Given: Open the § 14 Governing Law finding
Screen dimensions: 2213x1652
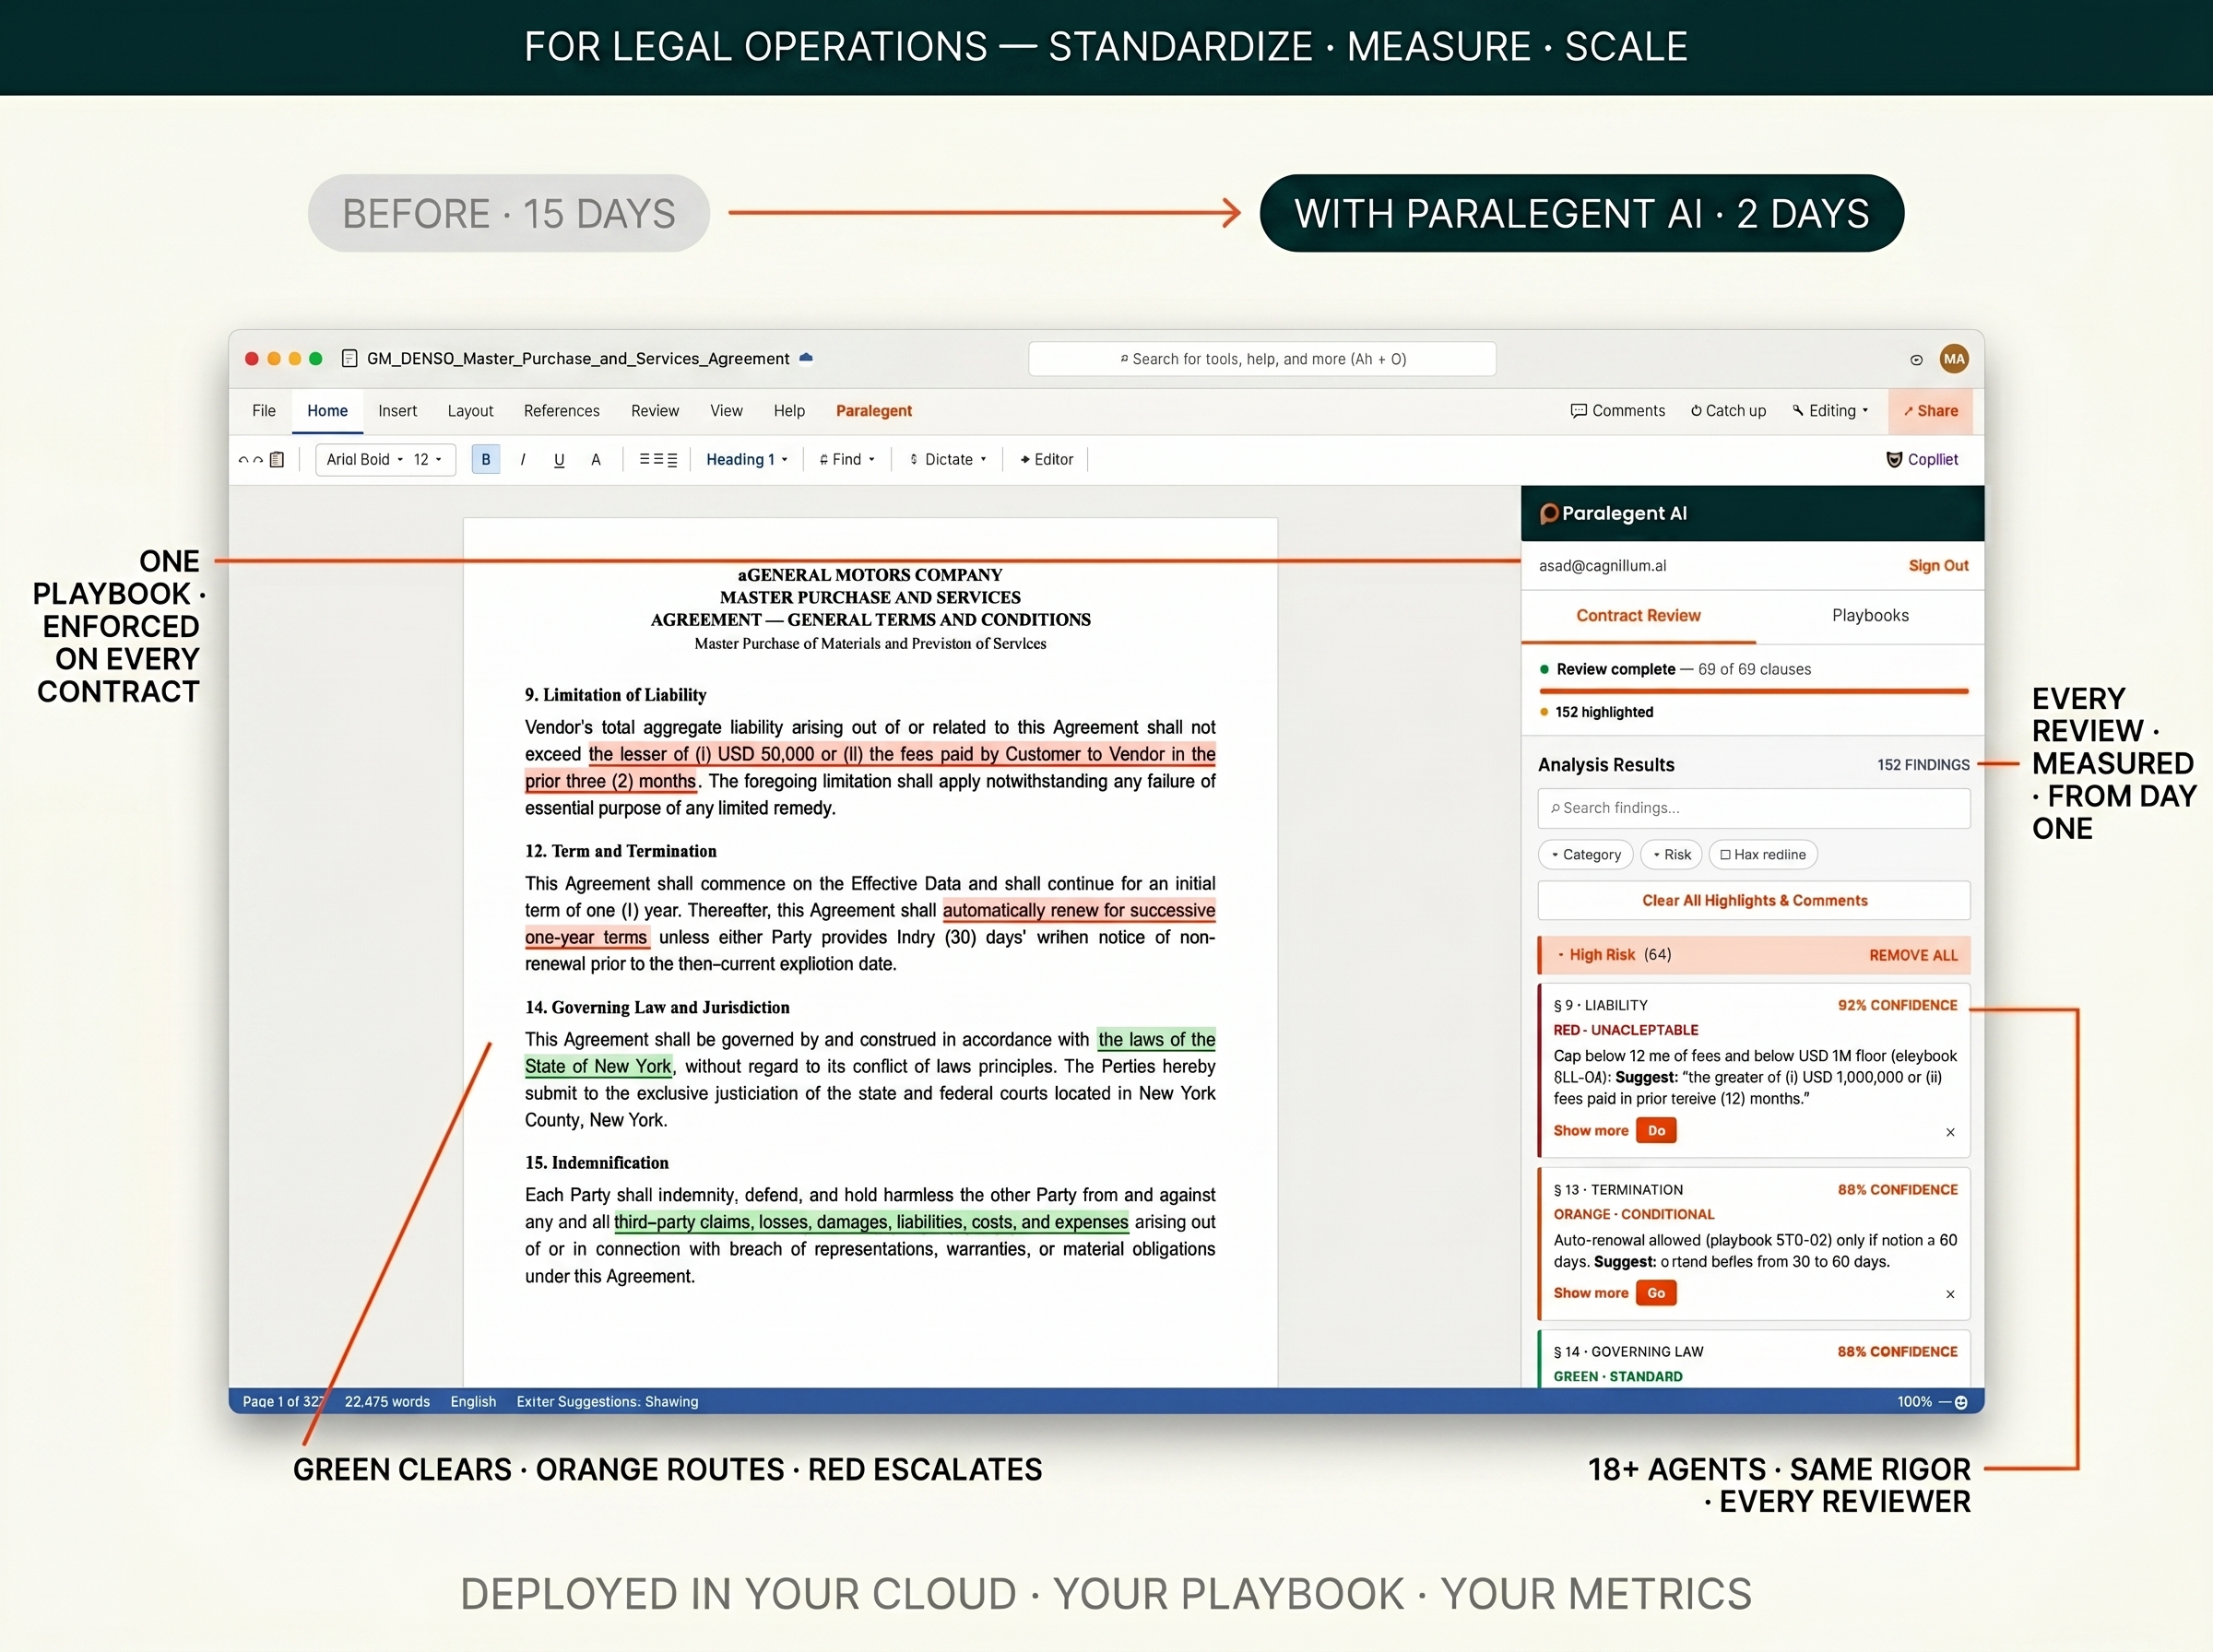Looking at the screenshot, I should (1754, 1360).
